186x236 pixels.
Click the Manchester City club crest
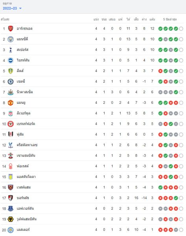11,39
